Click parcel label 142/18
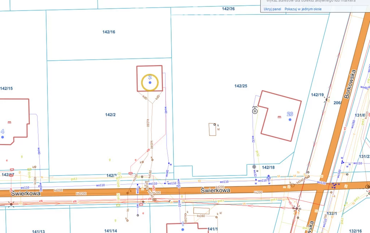 tap(268, 167)
